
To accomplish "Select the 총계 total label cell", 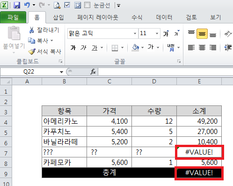I will [x=109, y=172].
